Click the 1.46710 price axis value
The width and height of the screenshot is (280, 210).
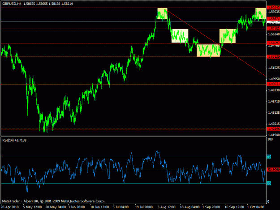point(274,101)
